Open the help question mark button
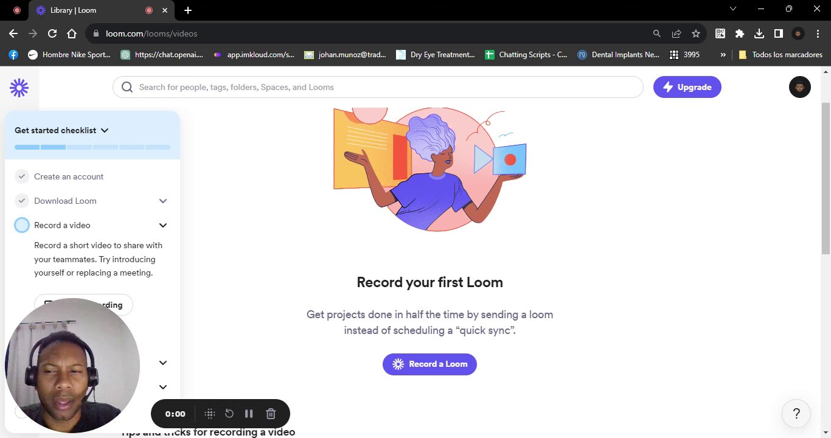Viewport: 831px width, 438px height. click(796, 414)
